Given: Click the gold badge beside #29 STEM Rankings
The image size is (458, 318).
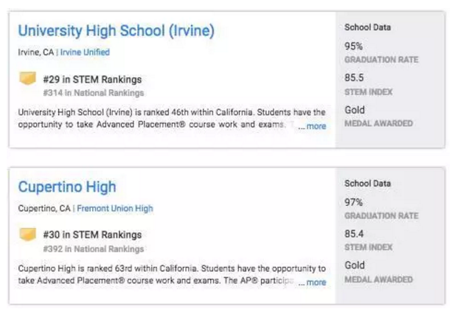Looking at the screenshot, I should click(28, 79).
